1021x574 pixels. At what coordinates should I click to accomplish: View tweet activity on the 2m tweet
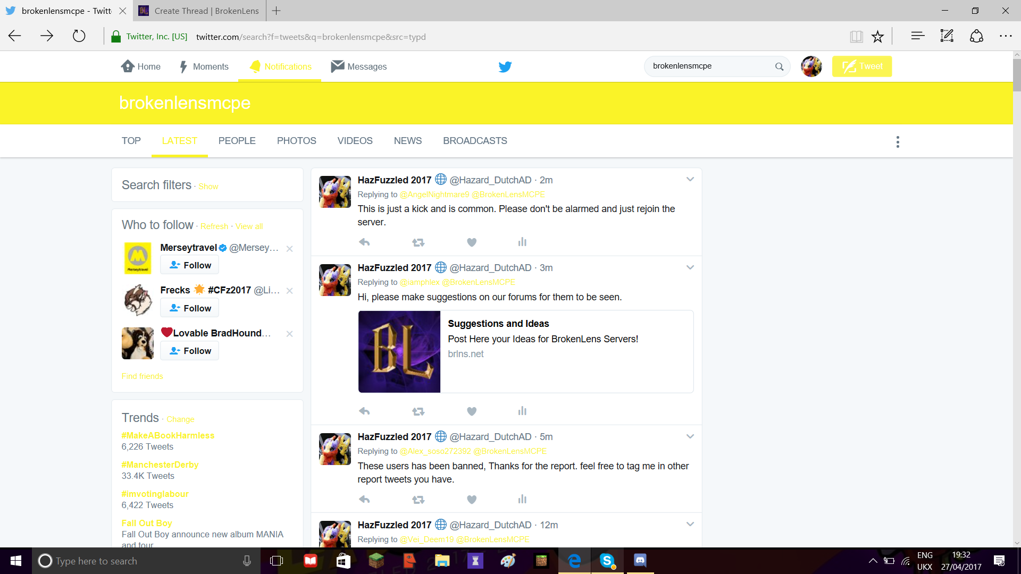(x=522, y=242)
